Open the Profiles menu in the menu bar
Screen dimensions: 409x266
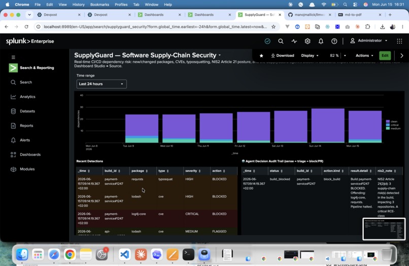click(121, 5)
